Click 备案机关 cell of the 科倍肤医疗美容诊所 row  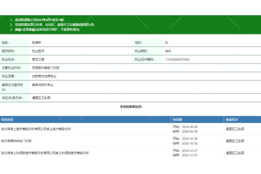[x=235, y=153]
